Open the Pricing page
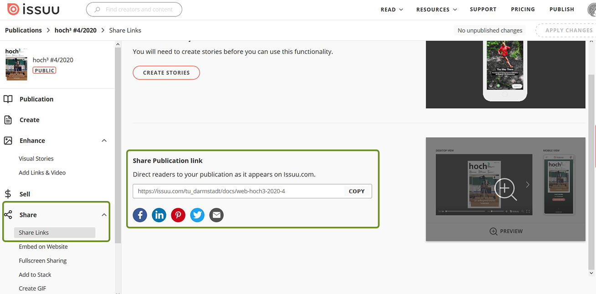Screen dimensions: 596x294 point(523,9)
